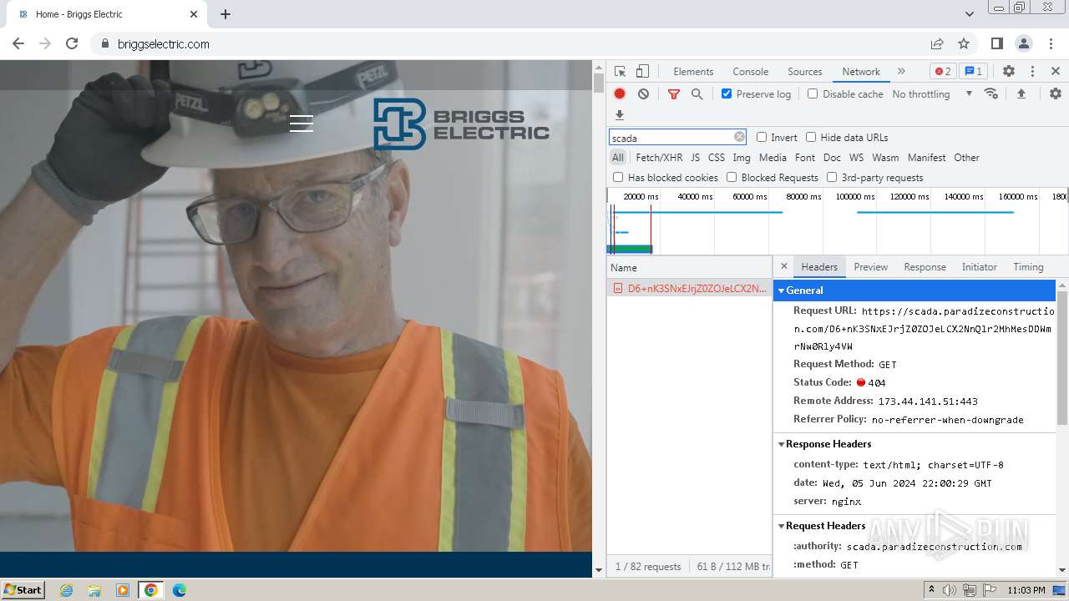Open the Timing tab for request
Image resolution: width=1069 pixels, height=601 pixels.
coord(1027,267)
